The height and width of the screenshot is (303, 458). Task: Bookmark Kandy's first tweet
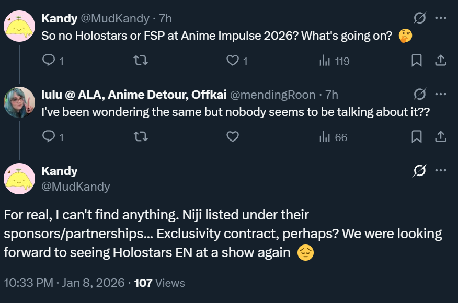tap(417, 61)
